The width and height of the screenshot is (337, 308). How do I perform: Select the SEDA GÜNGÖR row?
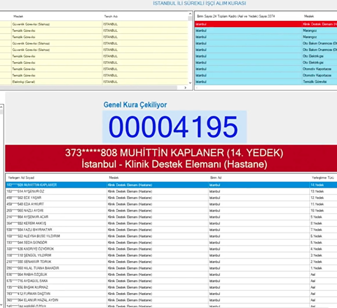click(171, 243)
